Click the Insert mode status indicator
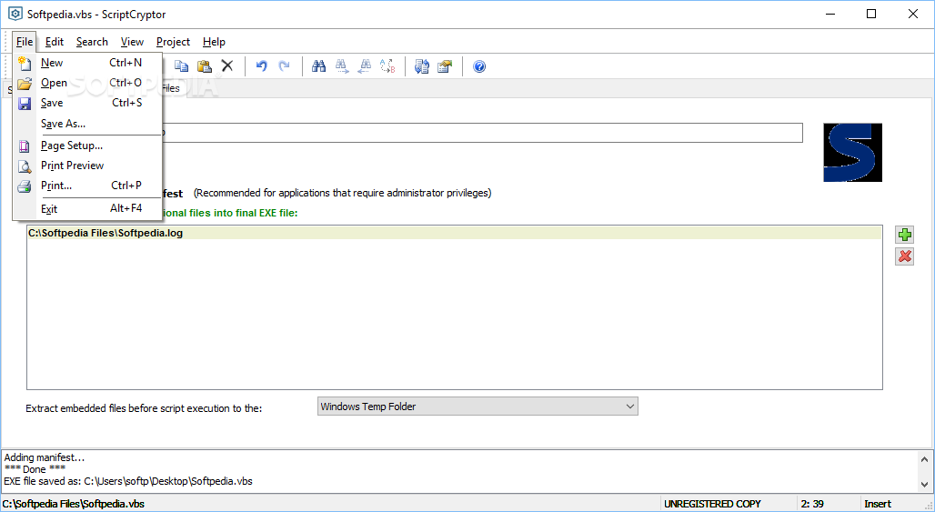 [x=878, y=504]
